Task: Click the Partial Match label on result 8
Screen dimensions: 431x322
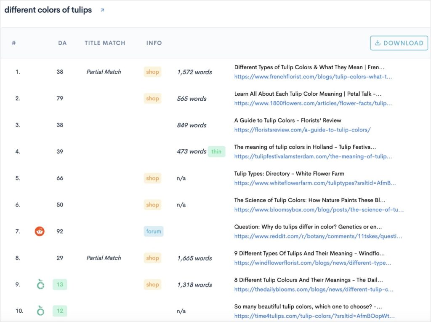Action: point(104,258)
